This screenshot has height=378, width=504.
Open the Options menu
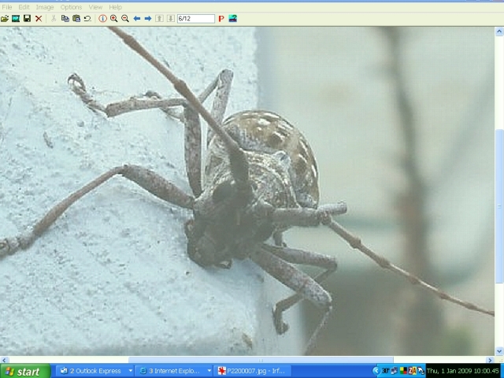click(71, 7)
